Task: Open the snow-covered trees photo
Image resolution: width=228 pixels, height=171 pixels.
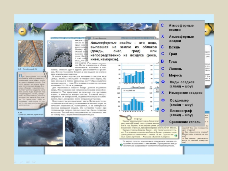Action: coord(87,132)
